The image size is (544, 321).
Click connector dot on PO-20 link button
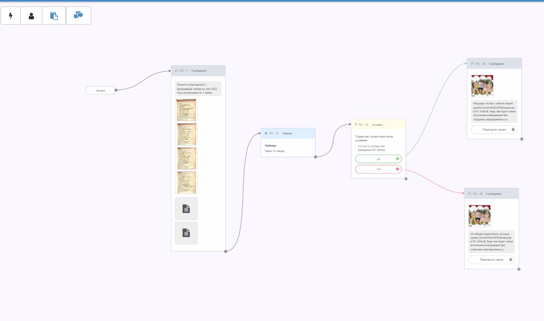click(x=513, y=129)
